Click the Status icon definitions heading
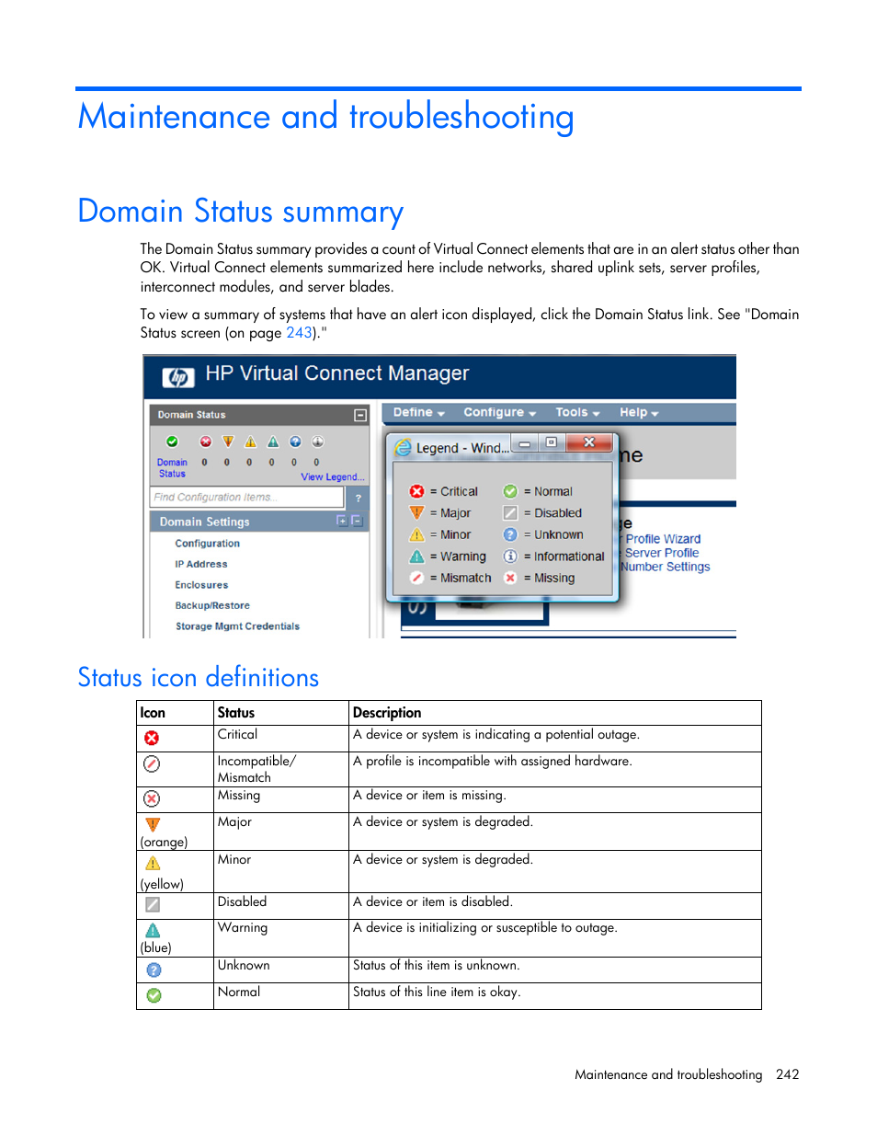This screenshot has height=1136, width=877. coord(199,678)
